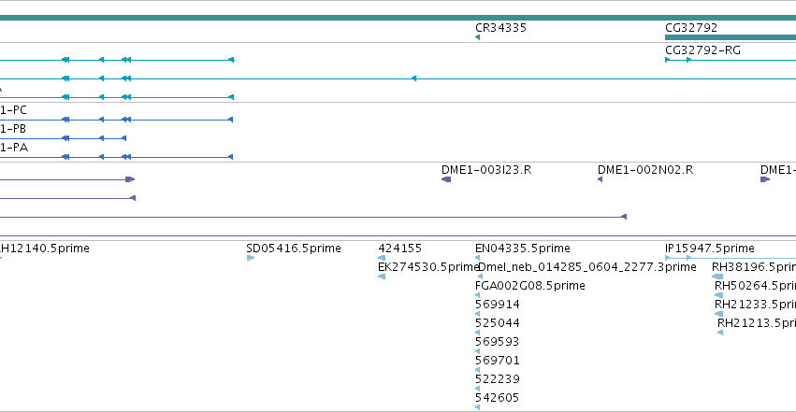796x412 pixels.
Task: Click the CG32792 gene bar
Action: (x=731, y=37)
